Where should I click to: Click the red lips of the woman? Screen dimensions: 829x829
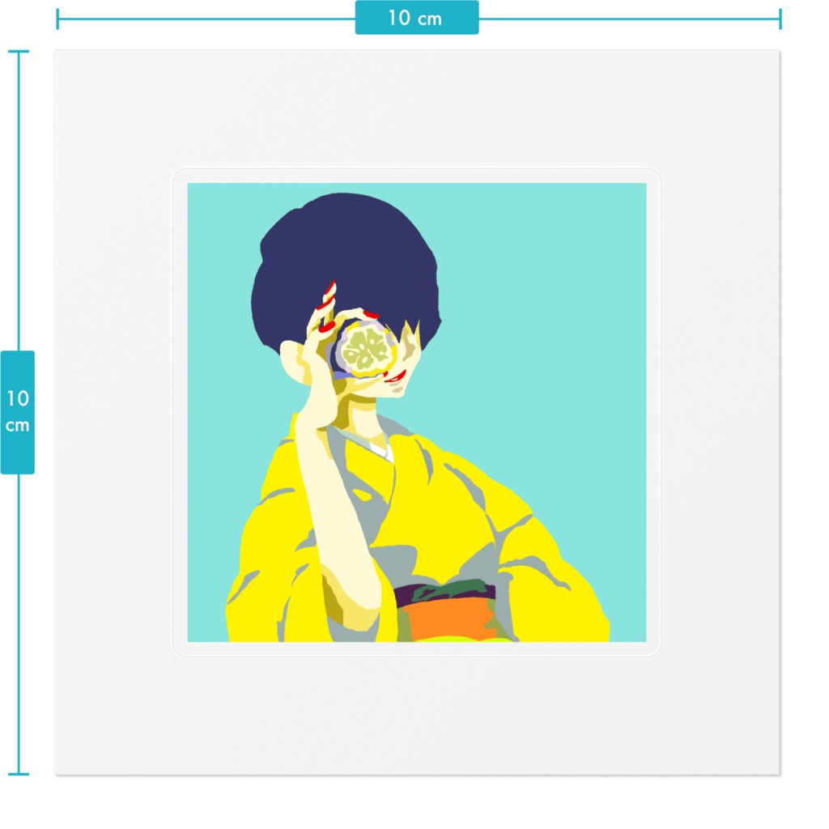tap(397, 376)
